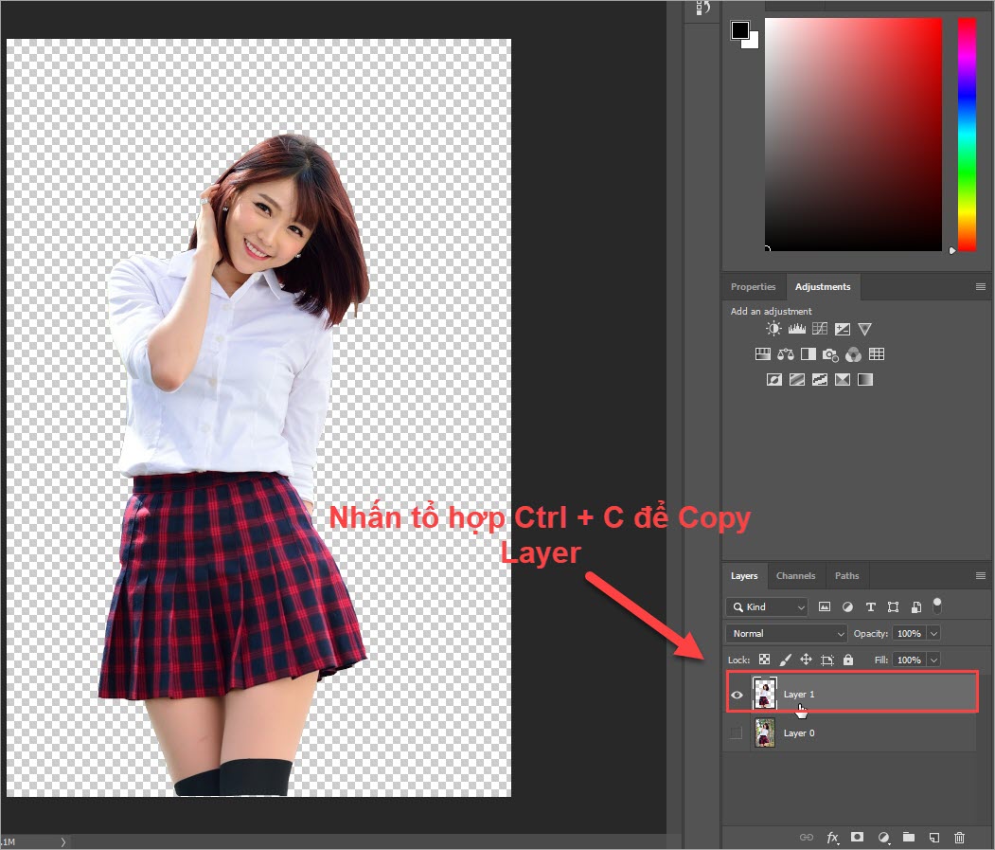Open the Opacity percentage dropdown
The image size is (995, 850).
coord(934,633)
